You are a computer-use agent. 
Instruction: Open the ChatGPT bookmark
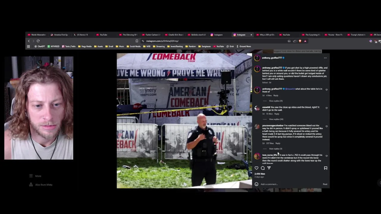(x=40, y=46)
